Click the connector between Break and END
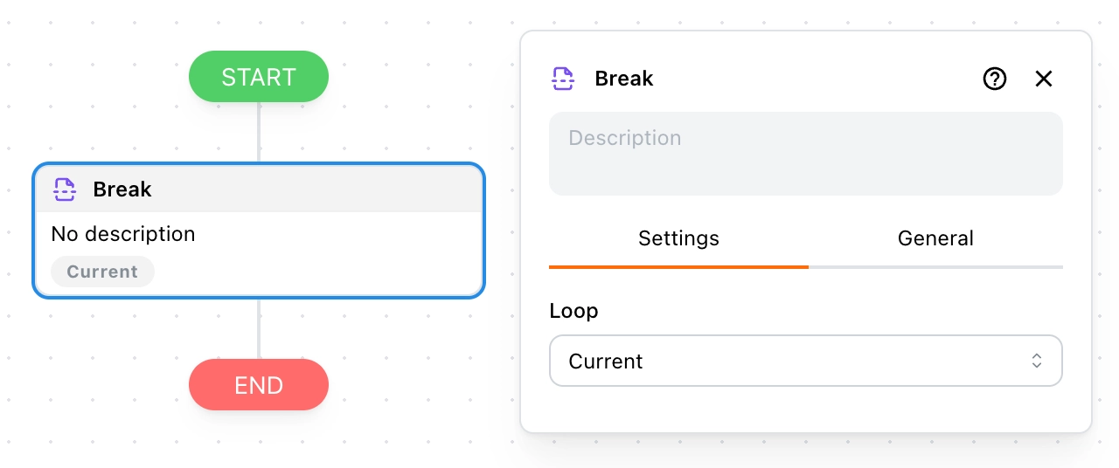 [x=259, y=329]
